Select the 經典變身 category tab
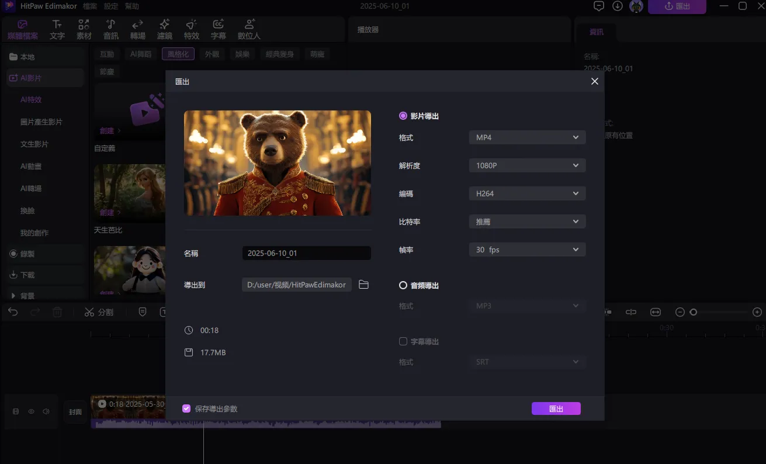The image size is (766, 464). coord(279,54)
